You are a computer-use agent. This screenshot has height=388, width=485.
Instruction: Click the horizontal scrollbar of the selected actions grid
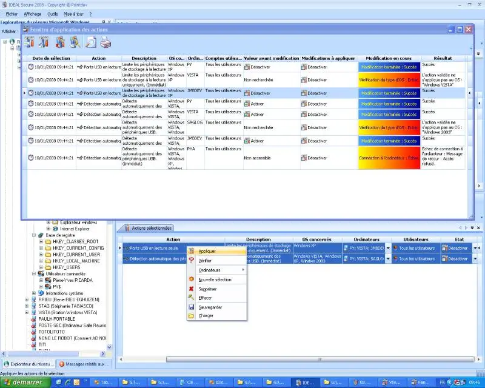click(x=320, y=360)
